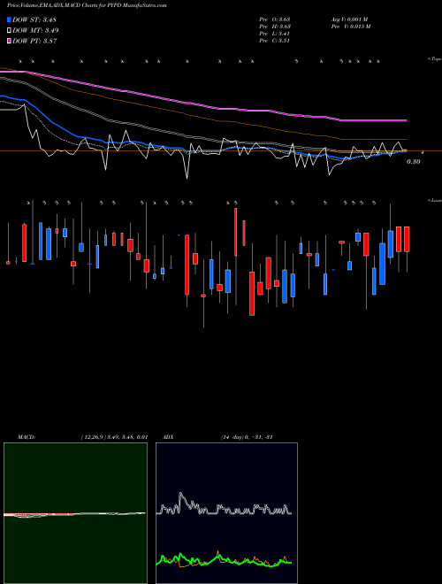Click the white DOW MT legend swatch
Screen dimensions: 442x584
point(9,31)
